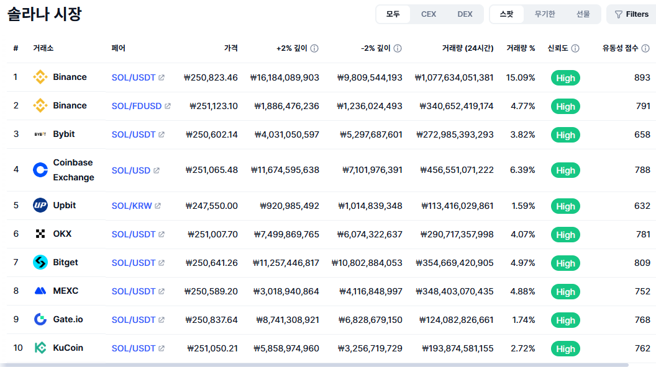The image size is (656, 370).
Task: Click volume percentage 15.09%
Action: pos(521,77)
